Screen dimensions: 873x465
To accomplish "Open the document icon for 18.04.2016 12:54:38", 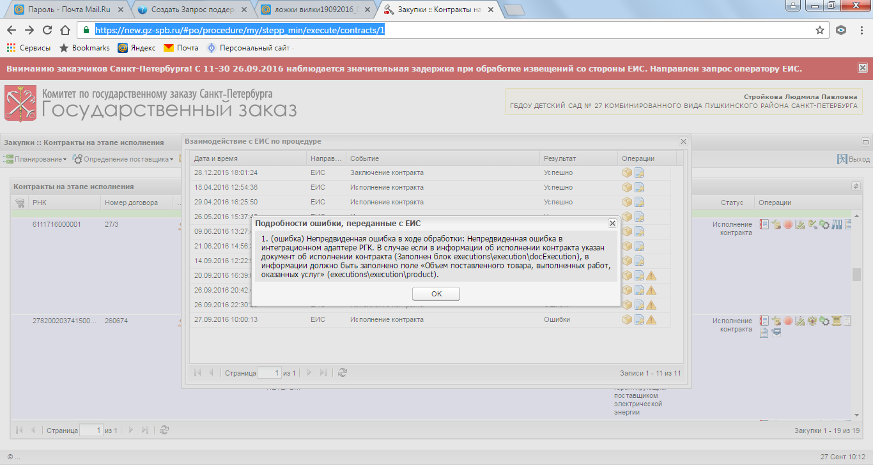I will 639,187.
